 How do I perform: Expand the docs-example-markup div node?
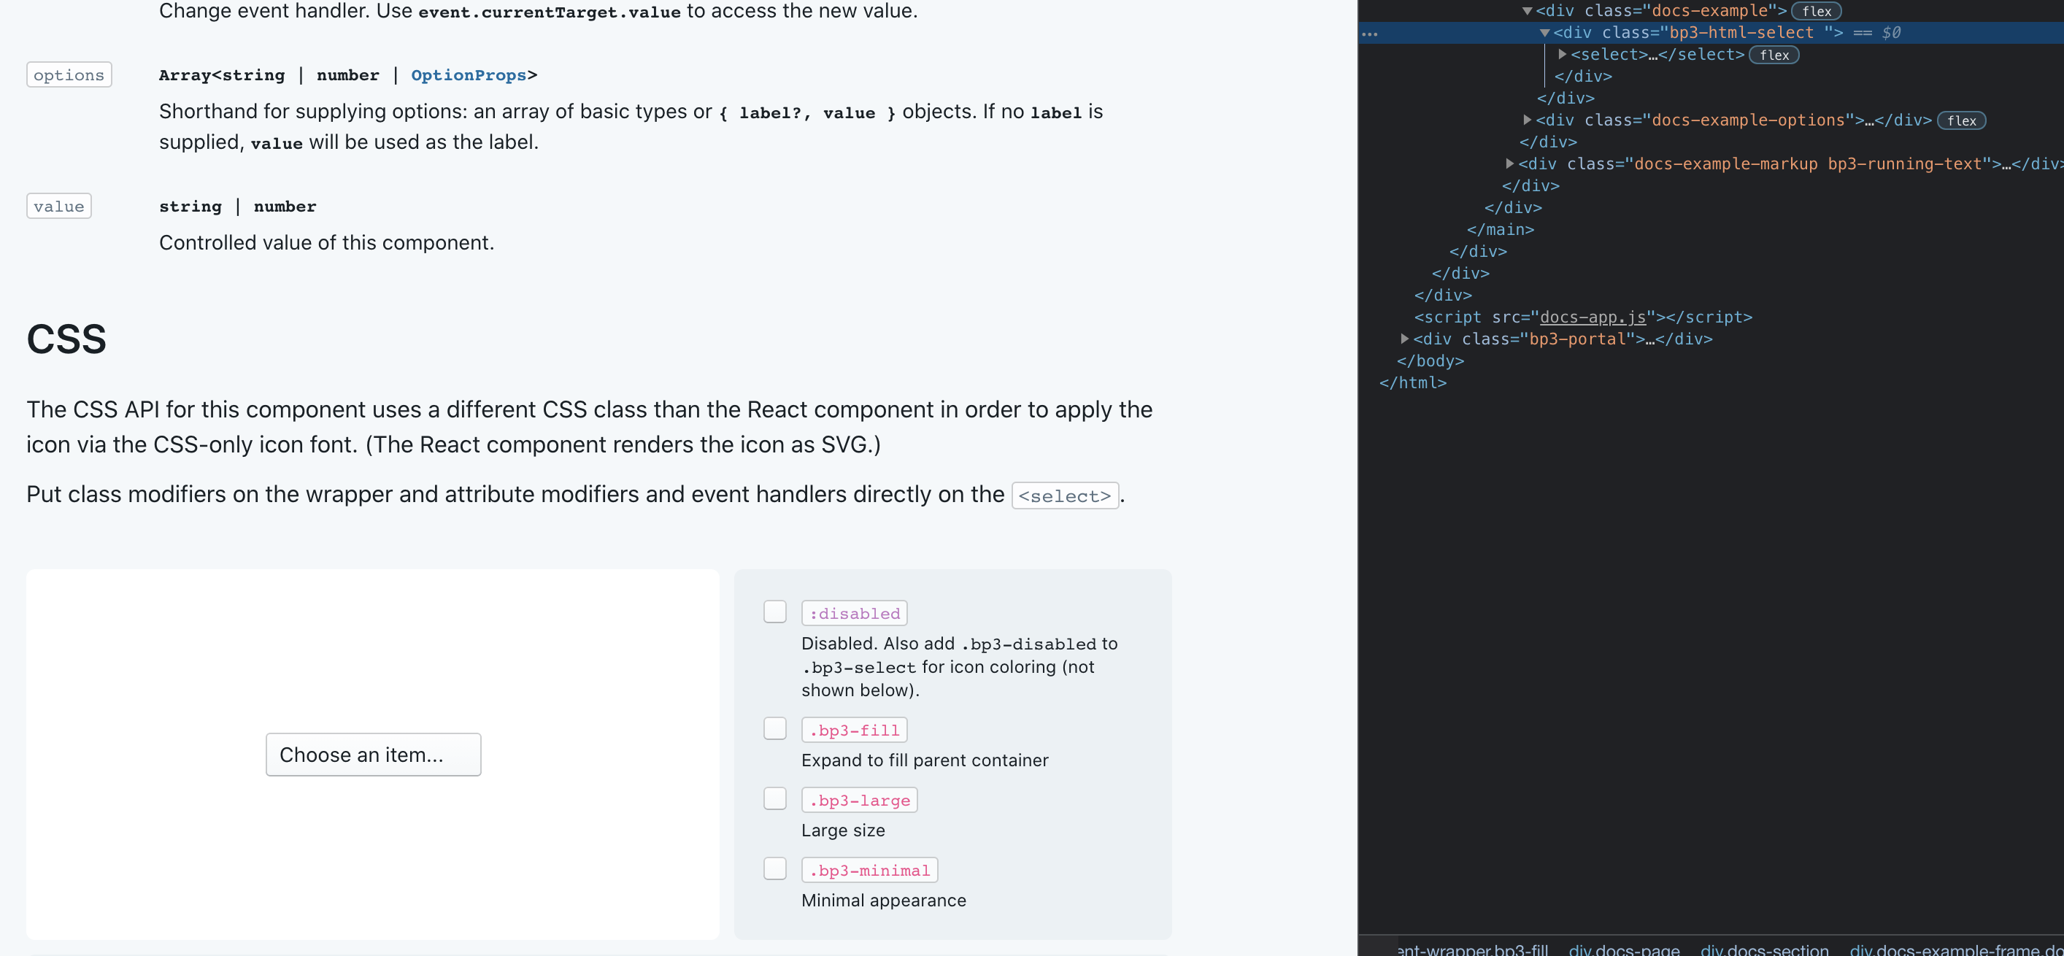tap(1510, 163)
